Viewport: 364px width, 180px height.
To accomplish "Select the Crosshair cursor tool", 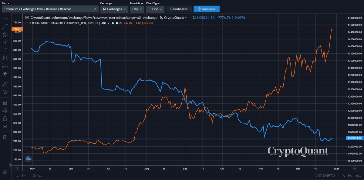I will (x=5, y=18).
